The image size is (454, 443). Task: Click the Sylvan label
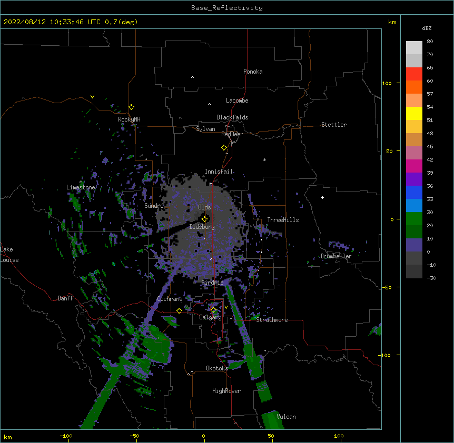point(205,129)
